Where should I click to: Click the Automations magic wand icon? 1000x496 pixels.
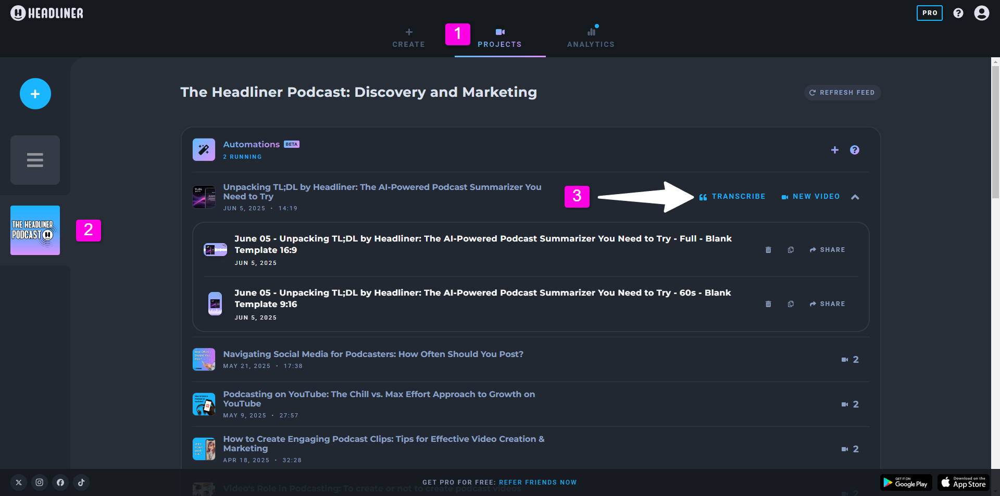(x=204, y=150)
